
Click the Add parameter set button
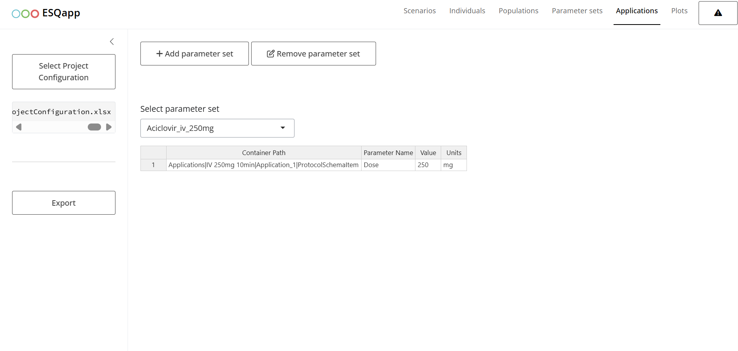[x=195, y=54]
